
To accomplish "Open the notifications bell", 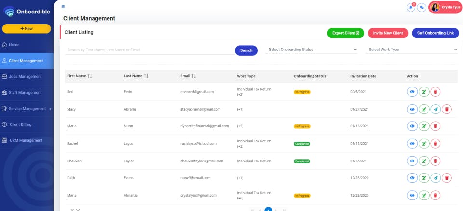I will pyautogui.click(x=411, y=7).
